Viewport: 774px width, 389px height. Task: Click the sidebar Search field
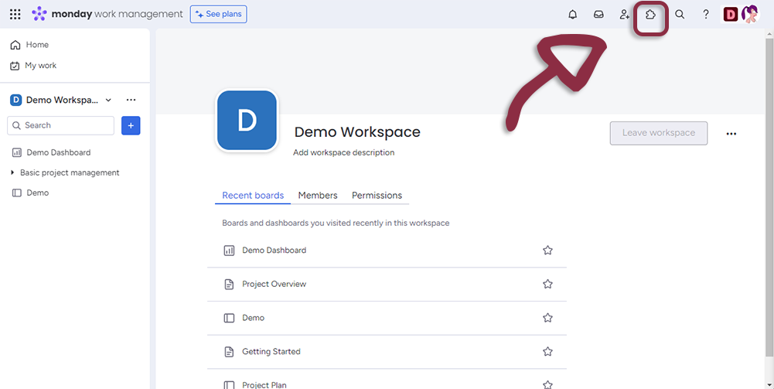(61, 125)
